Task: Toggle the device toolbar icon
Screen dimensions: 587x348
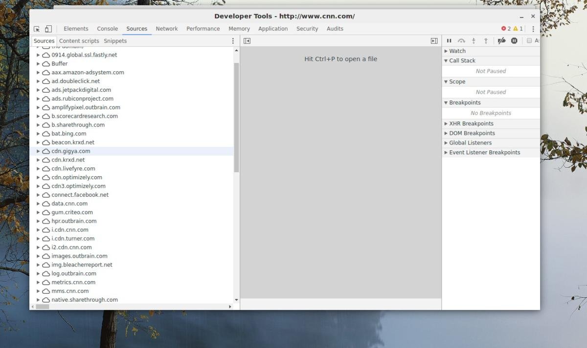Action: coord(48,29)
